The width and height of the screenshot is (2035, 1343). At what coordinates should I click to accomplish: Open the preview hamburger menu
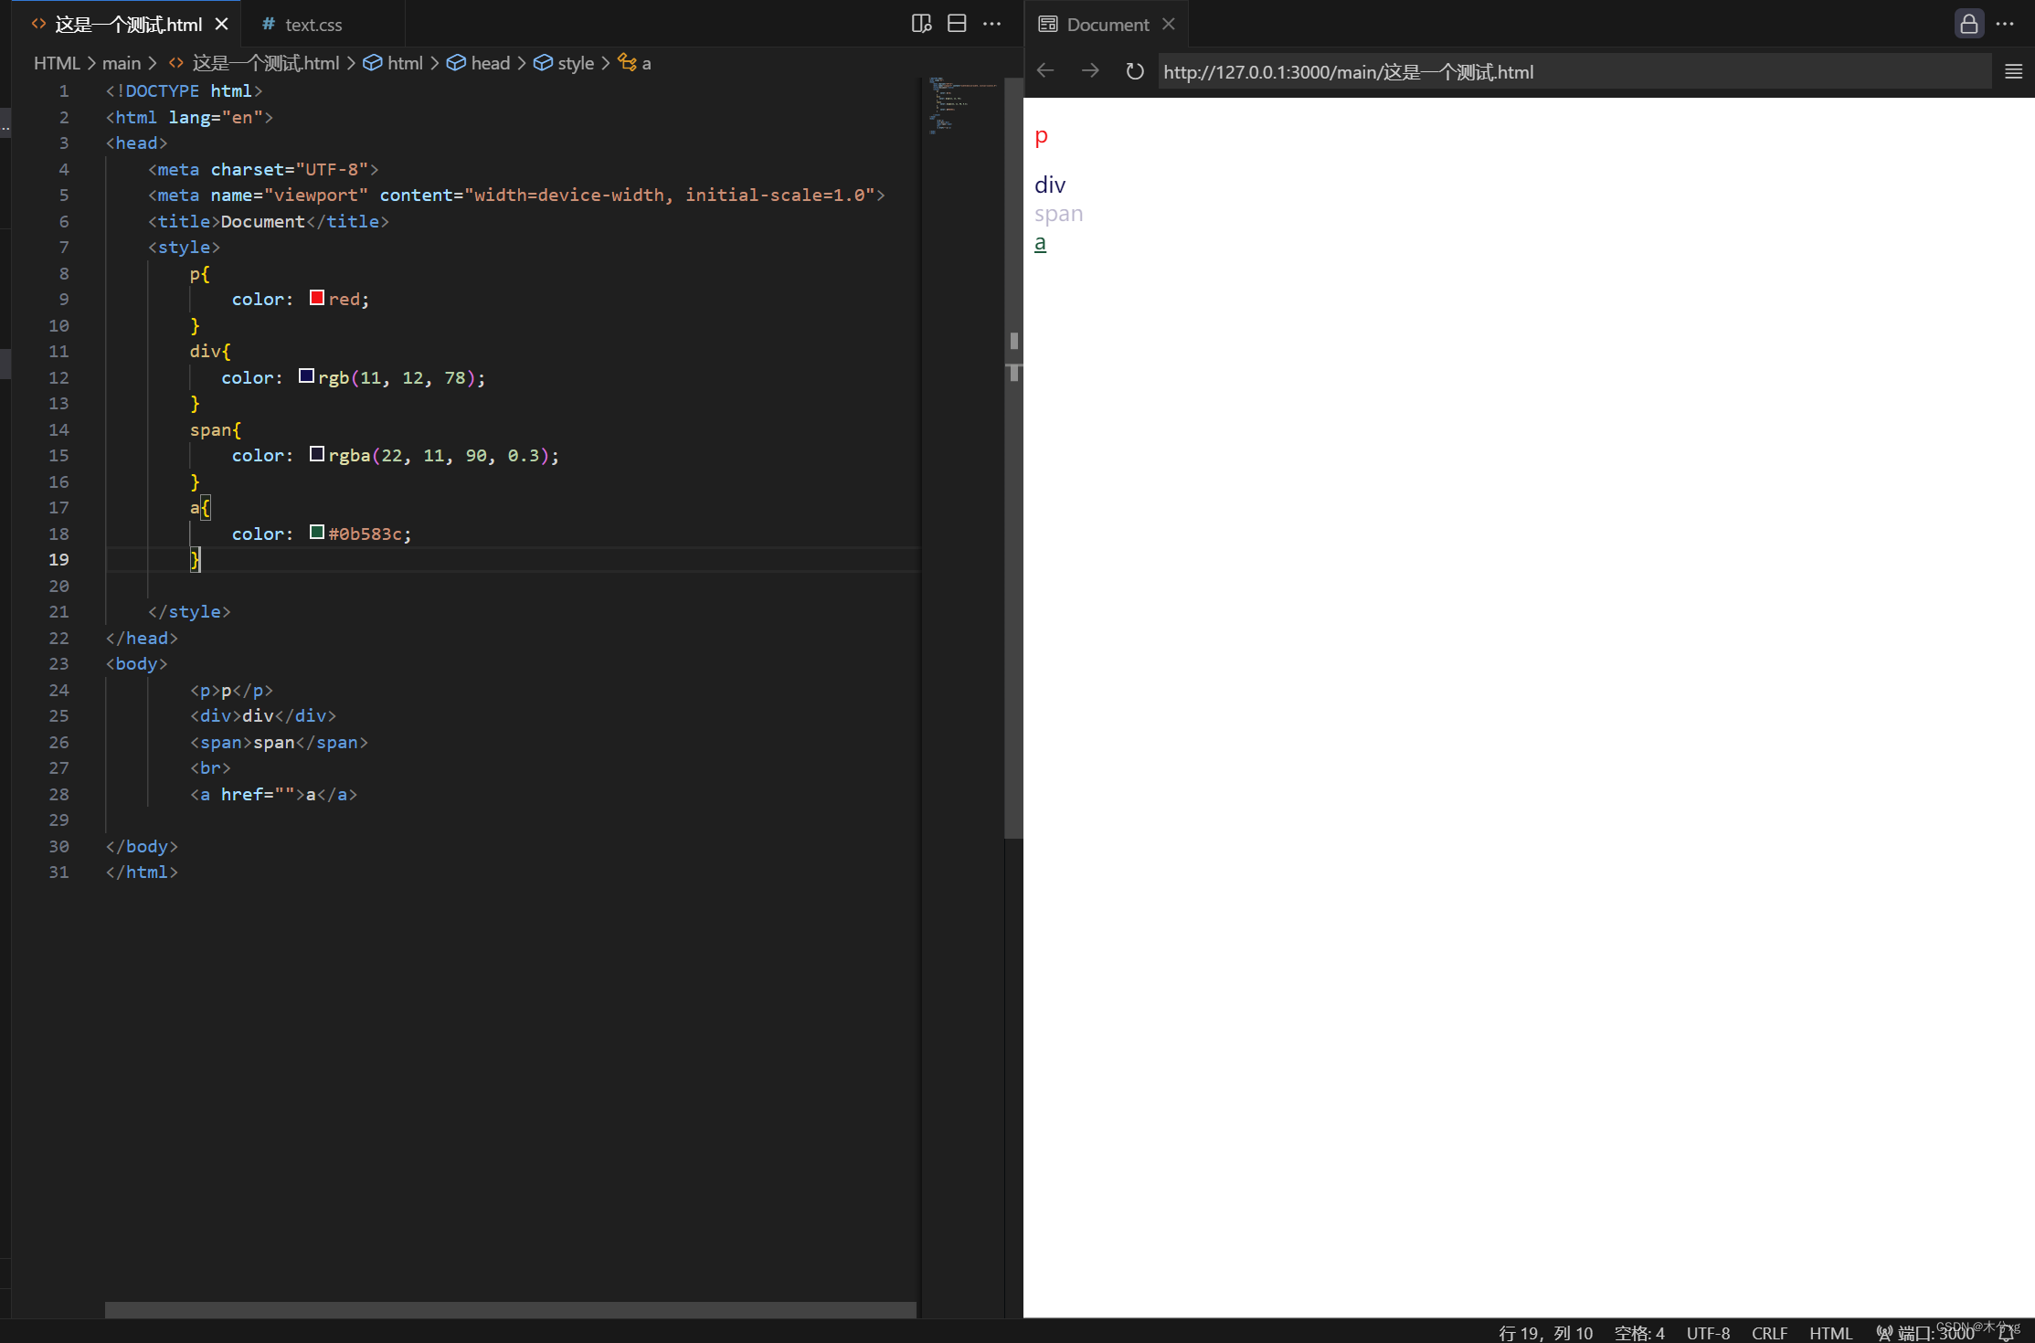point(2013,71)
